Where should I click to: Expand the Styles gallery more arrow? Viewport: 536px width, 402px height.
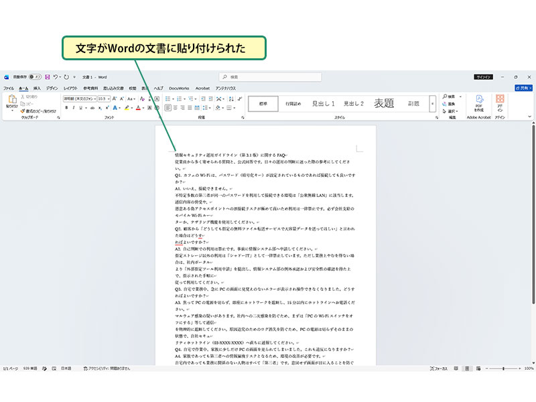tap(432, 104)
